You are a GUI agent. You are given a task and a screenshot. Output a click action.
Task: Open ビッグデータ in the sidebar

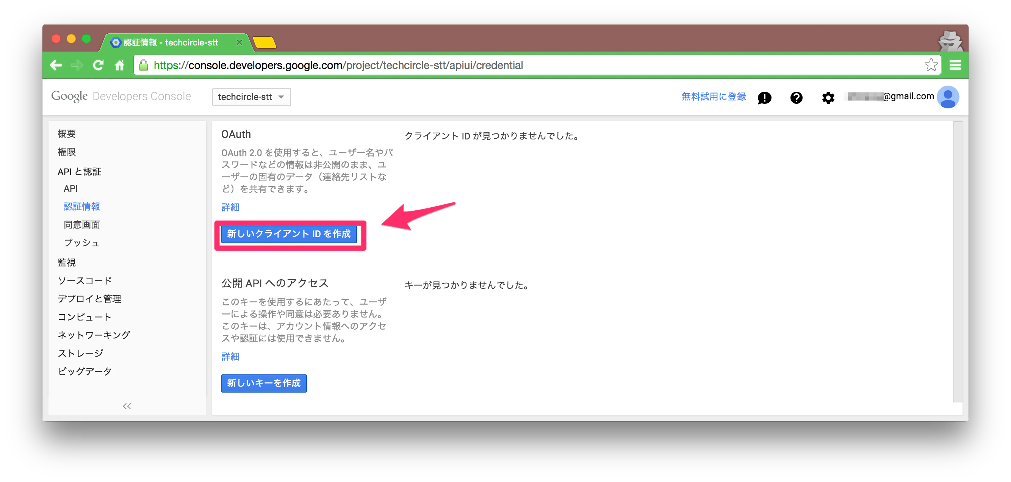[x=85, y=371]
